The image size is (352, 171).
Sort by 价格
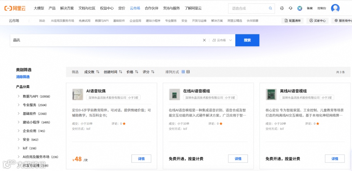(x=132, y=72)
